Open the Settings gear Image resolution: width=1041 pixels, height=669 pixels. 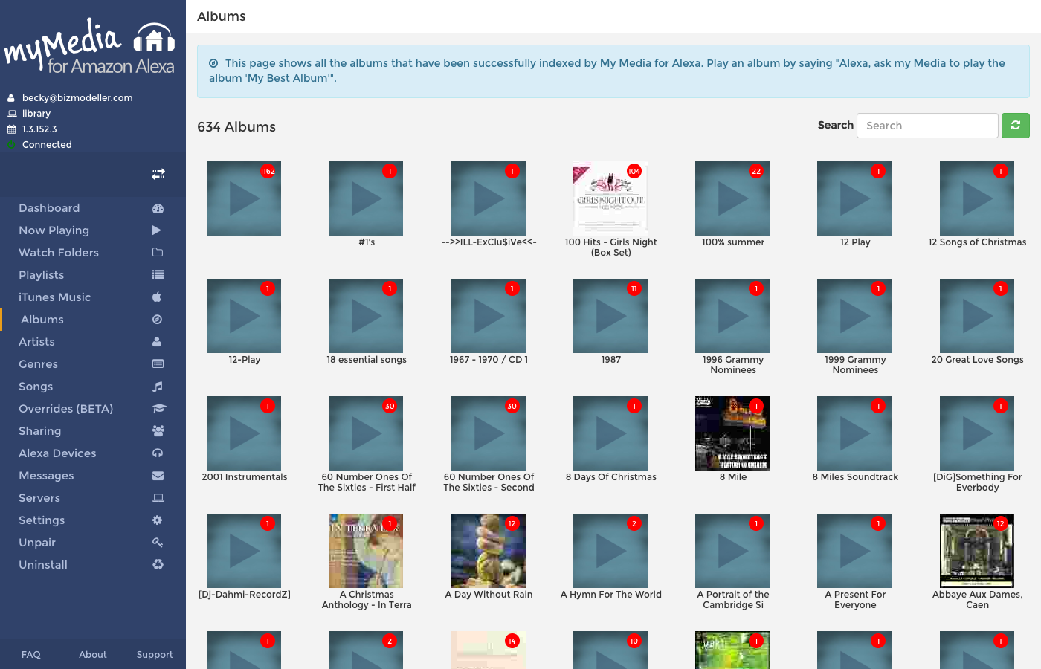pos(156,520)
